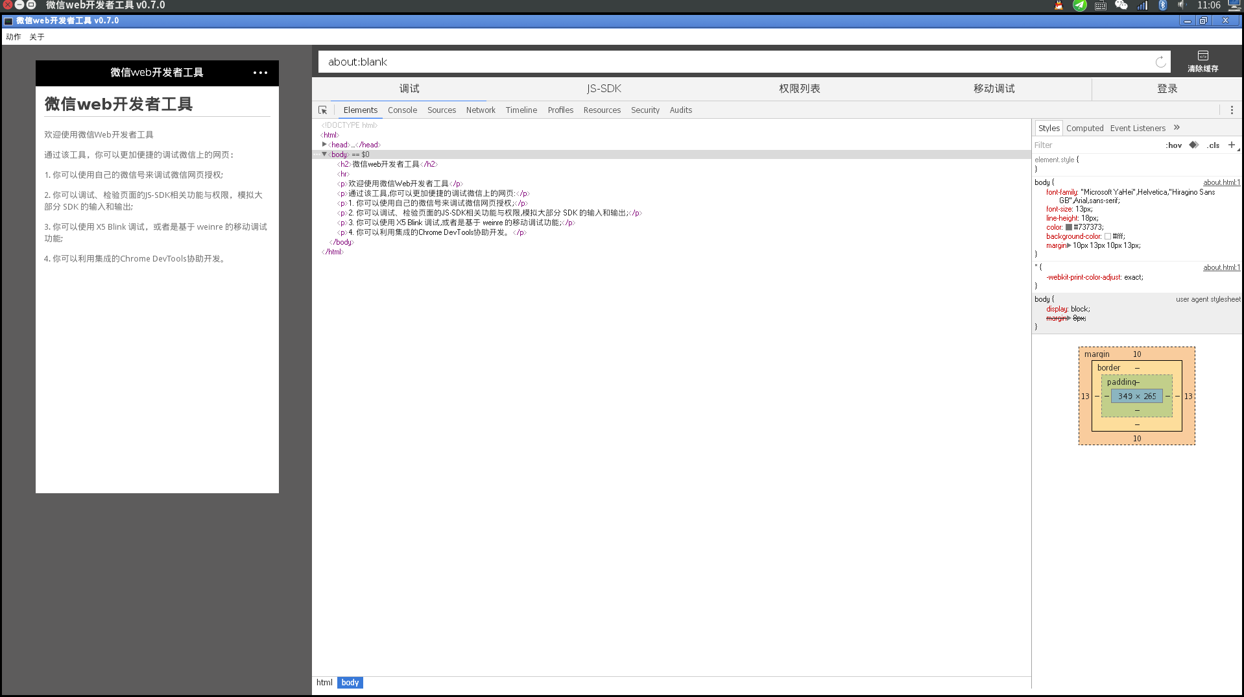The width and height of the screenshot is (1244, 697).
Task: Open the Timeline panel tab
Action: [x=521, y=110]
